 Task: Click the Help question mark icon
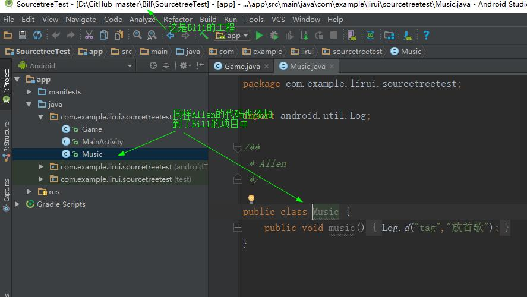[426, 35]
